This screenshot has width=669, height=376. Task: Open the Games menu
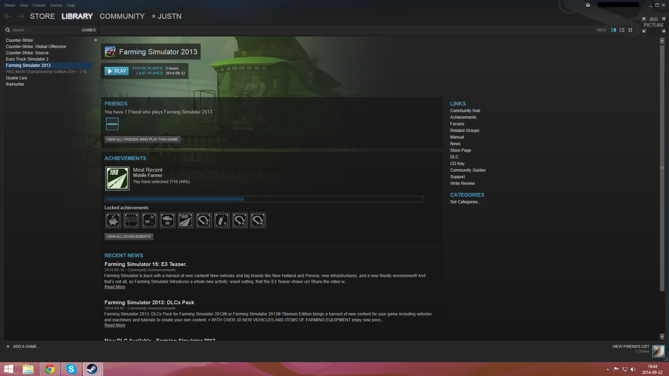(x=56, y=5)
